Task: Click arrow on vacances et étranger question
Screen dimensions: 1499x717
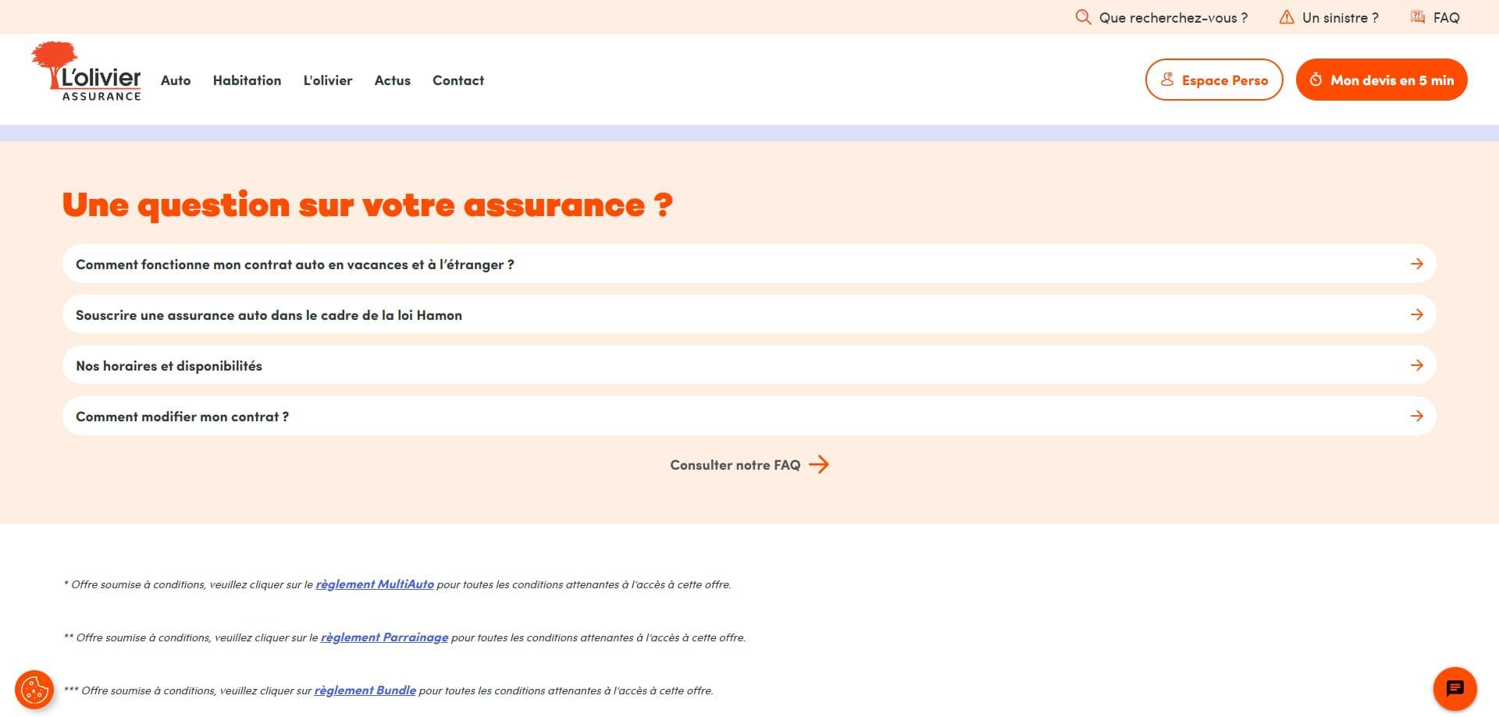Action: coord(1417,264)
